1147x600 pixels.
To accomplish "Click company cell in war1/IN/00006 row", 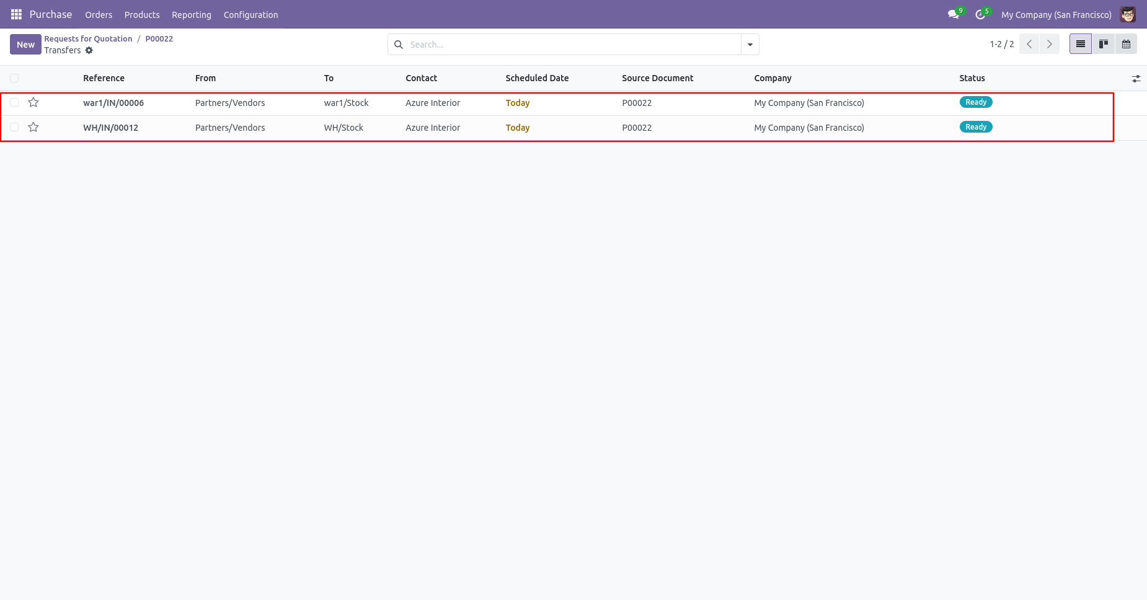I will coord(809,103).
